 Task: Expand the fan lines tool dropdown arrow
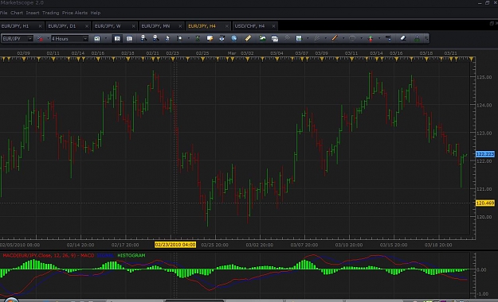click(x=325, y=38)
